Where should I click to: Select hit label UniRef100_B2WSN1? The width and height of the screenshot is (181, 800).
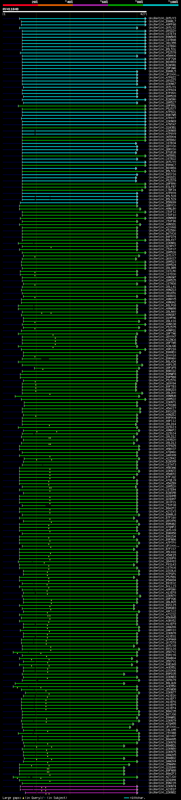pos(162,65)
